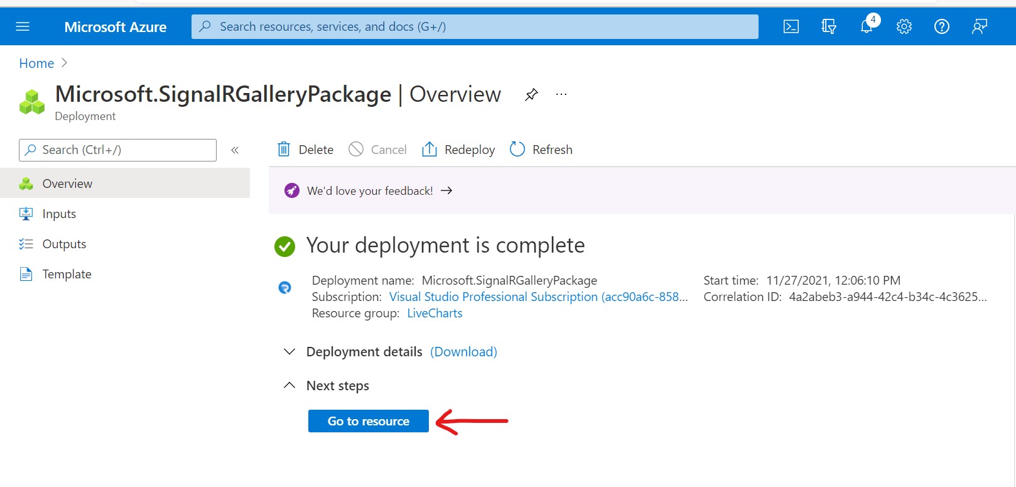The image size is (1016, 487).
Task: Delete the deployment via toolbar
Action: point(306,150)
